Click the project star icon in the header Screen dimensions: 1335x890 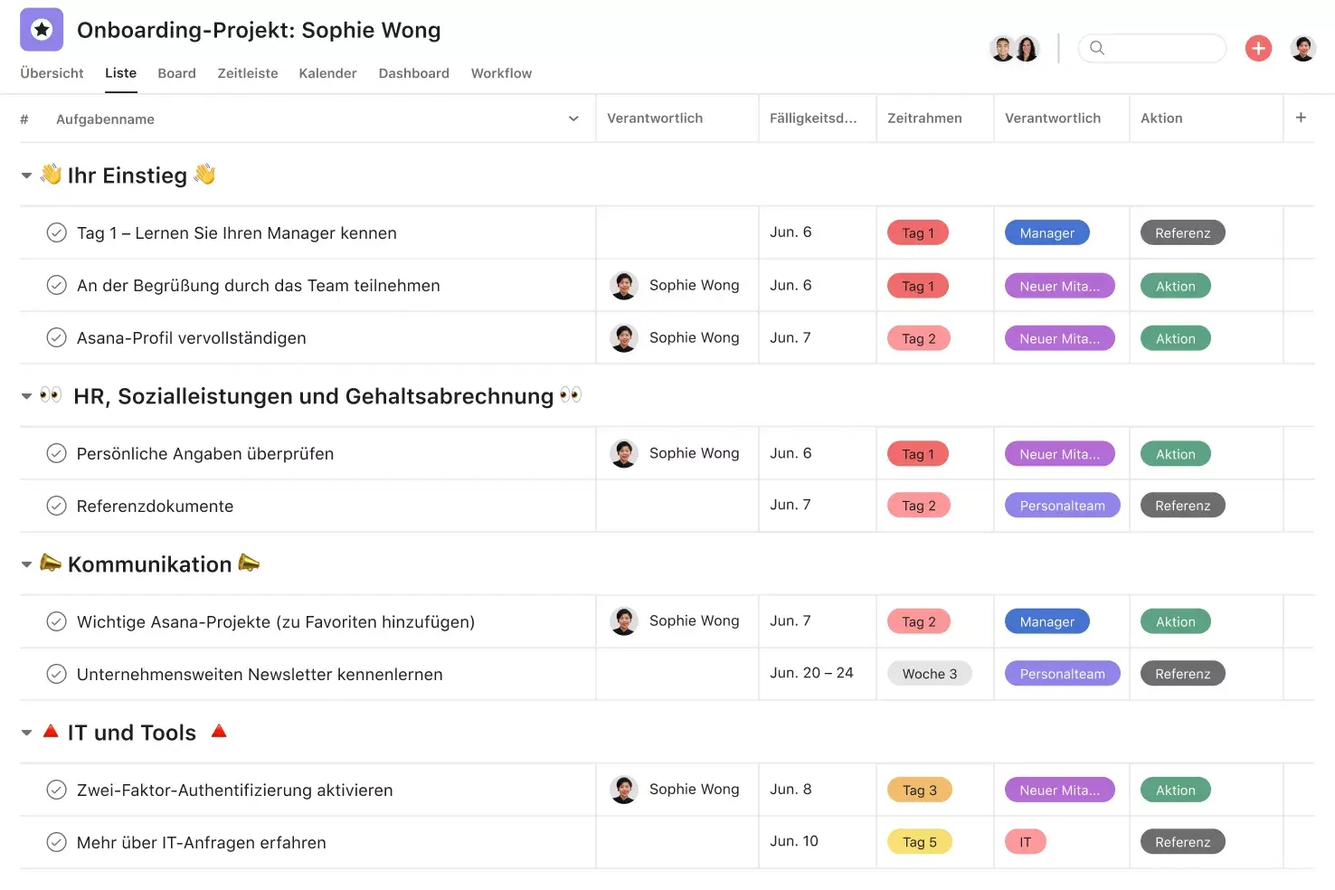41,29
